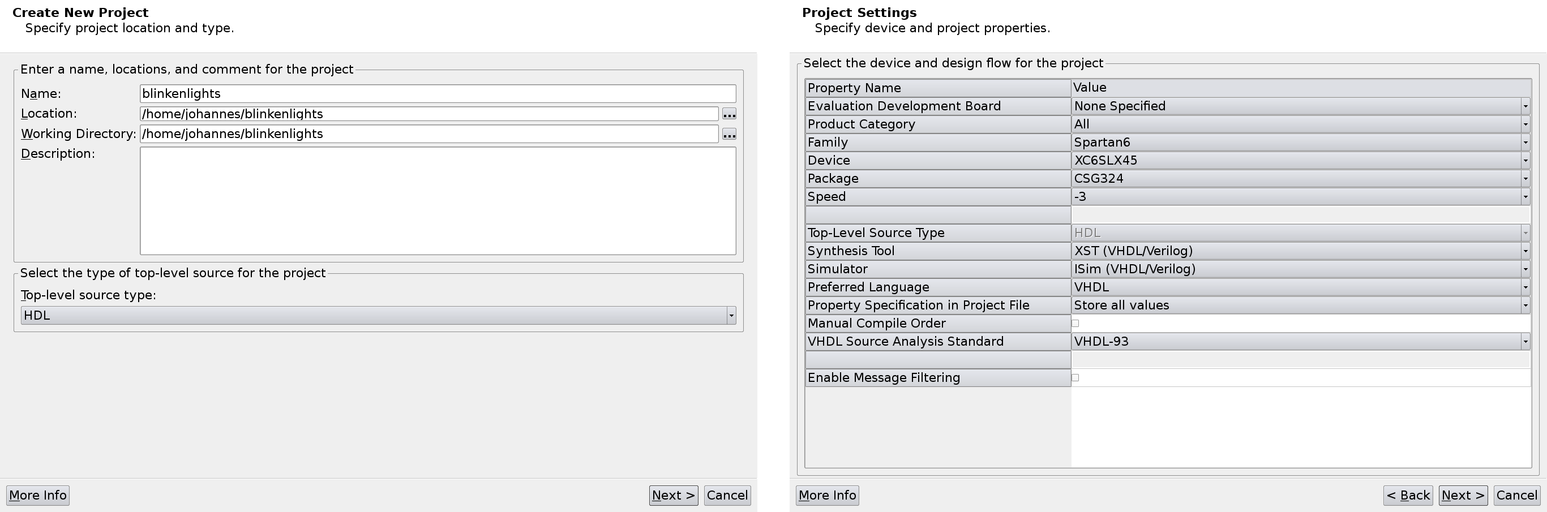The image size is (1547, 512).
Task: Click the browse button next to Working Directory
Action: (x=729, y=135)
